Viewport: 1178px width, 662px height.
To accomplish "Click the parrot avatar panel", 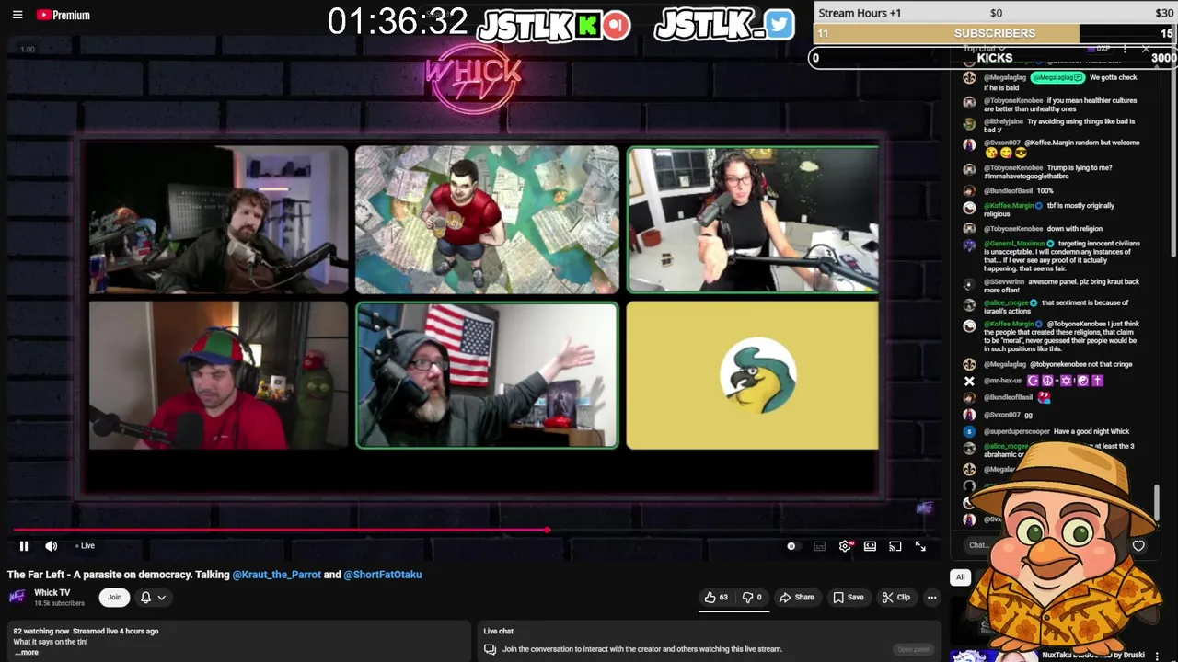I will coord(753,375).
